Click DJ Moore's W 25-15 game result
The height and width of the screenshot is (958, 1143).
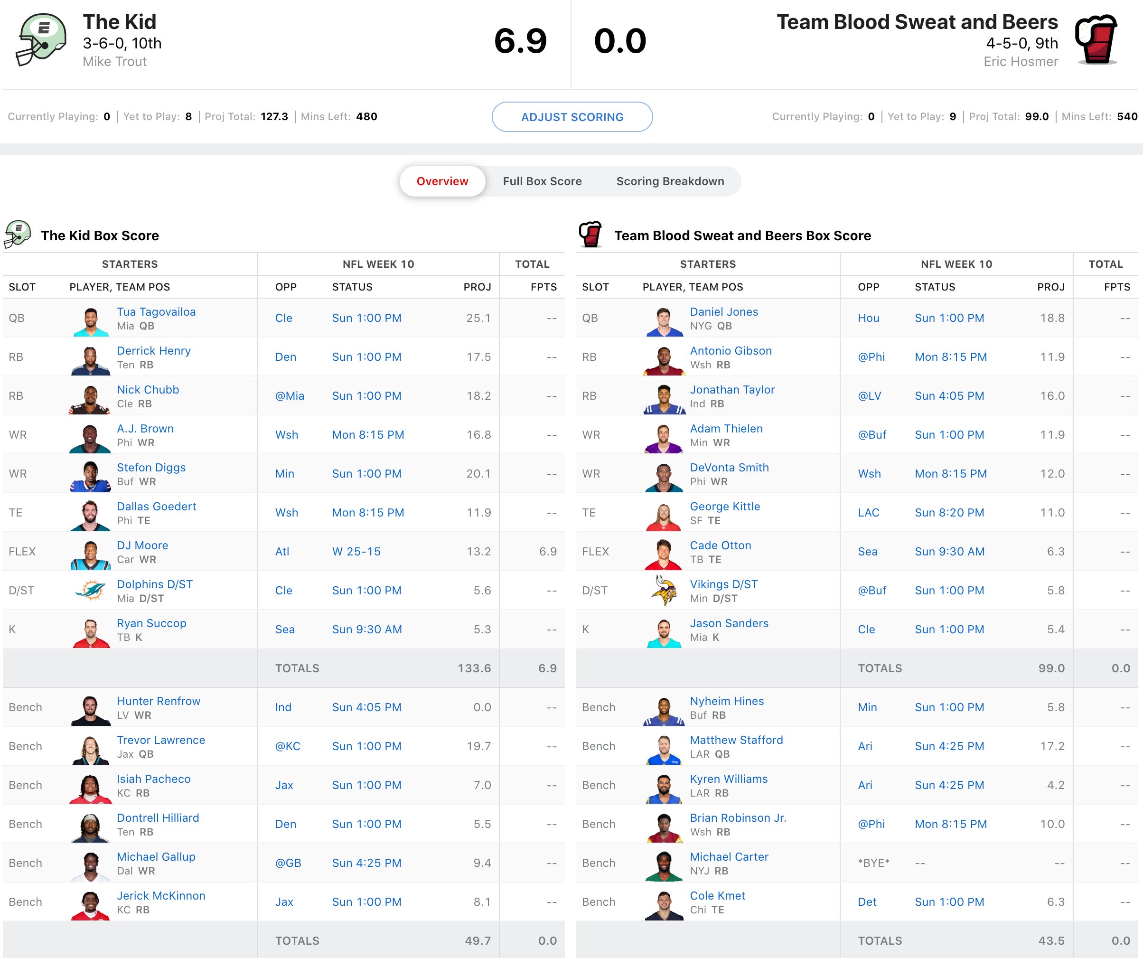point(356,551)
